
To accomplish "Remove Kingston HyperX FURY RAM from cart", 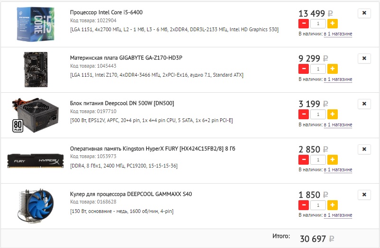I will 364,150.
